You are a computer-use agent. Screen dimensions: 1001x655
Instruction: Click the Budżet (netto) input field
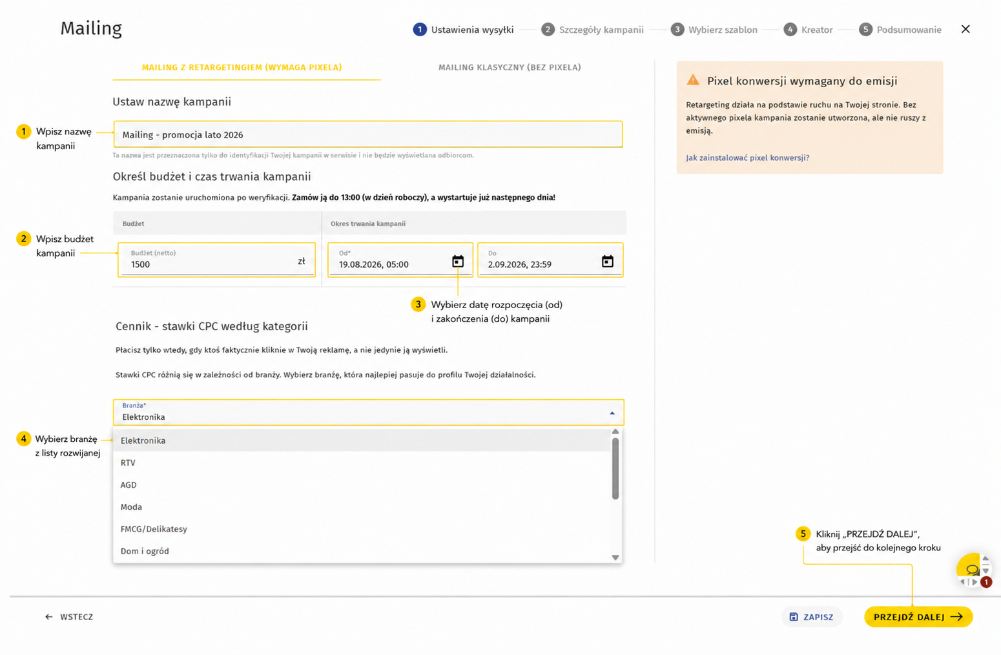(x=216, y=260)
